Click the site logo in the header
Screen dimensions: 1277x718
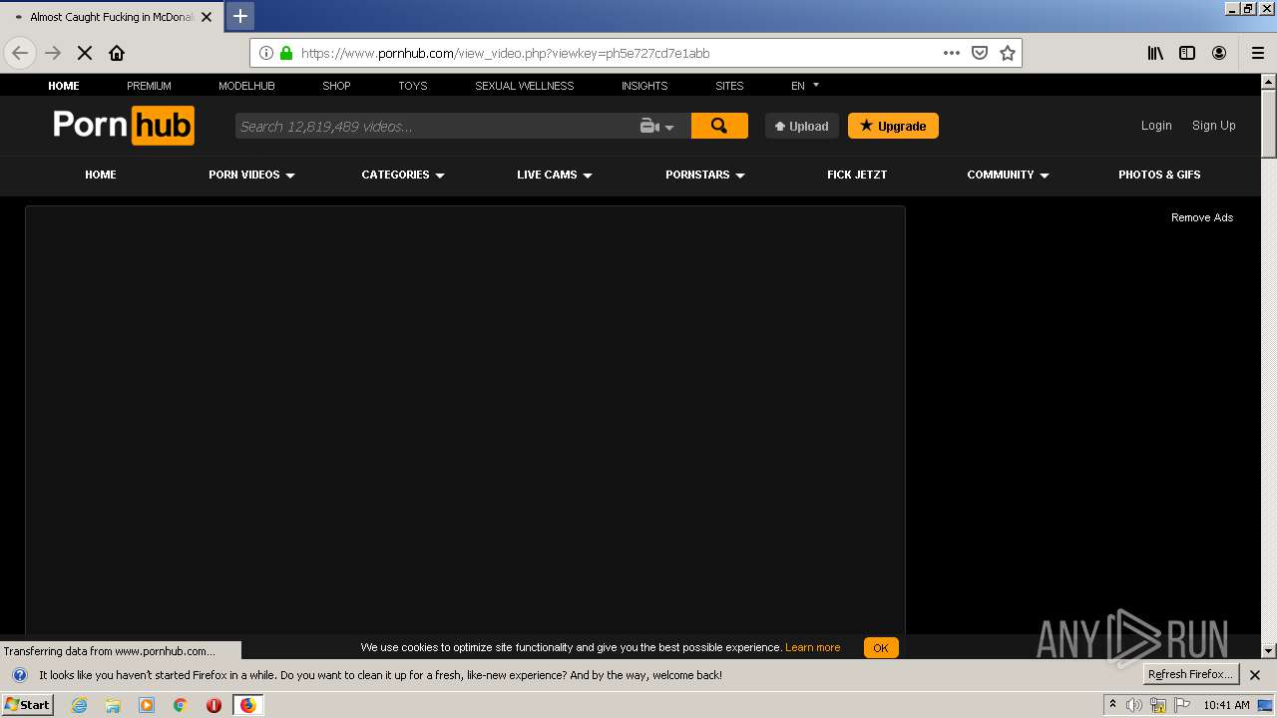point(124,126)
